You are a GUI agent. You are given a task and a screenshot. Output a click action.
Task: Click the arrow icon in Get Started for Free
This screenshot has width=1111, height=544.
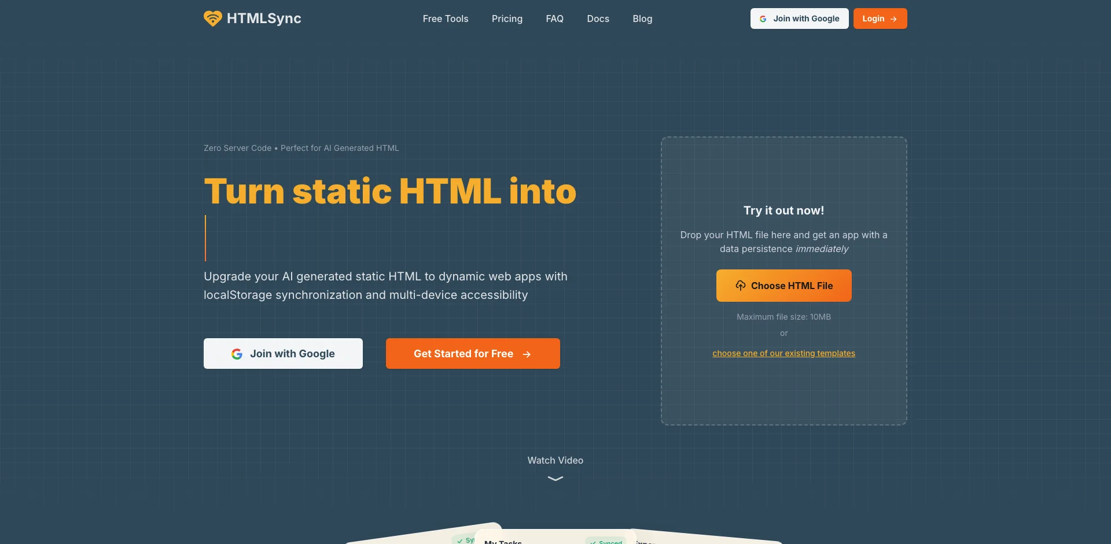527,354
